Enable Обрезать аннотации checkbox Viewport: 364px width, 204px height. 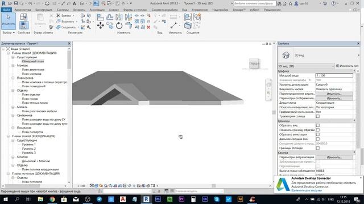click(x=318, y=134)
